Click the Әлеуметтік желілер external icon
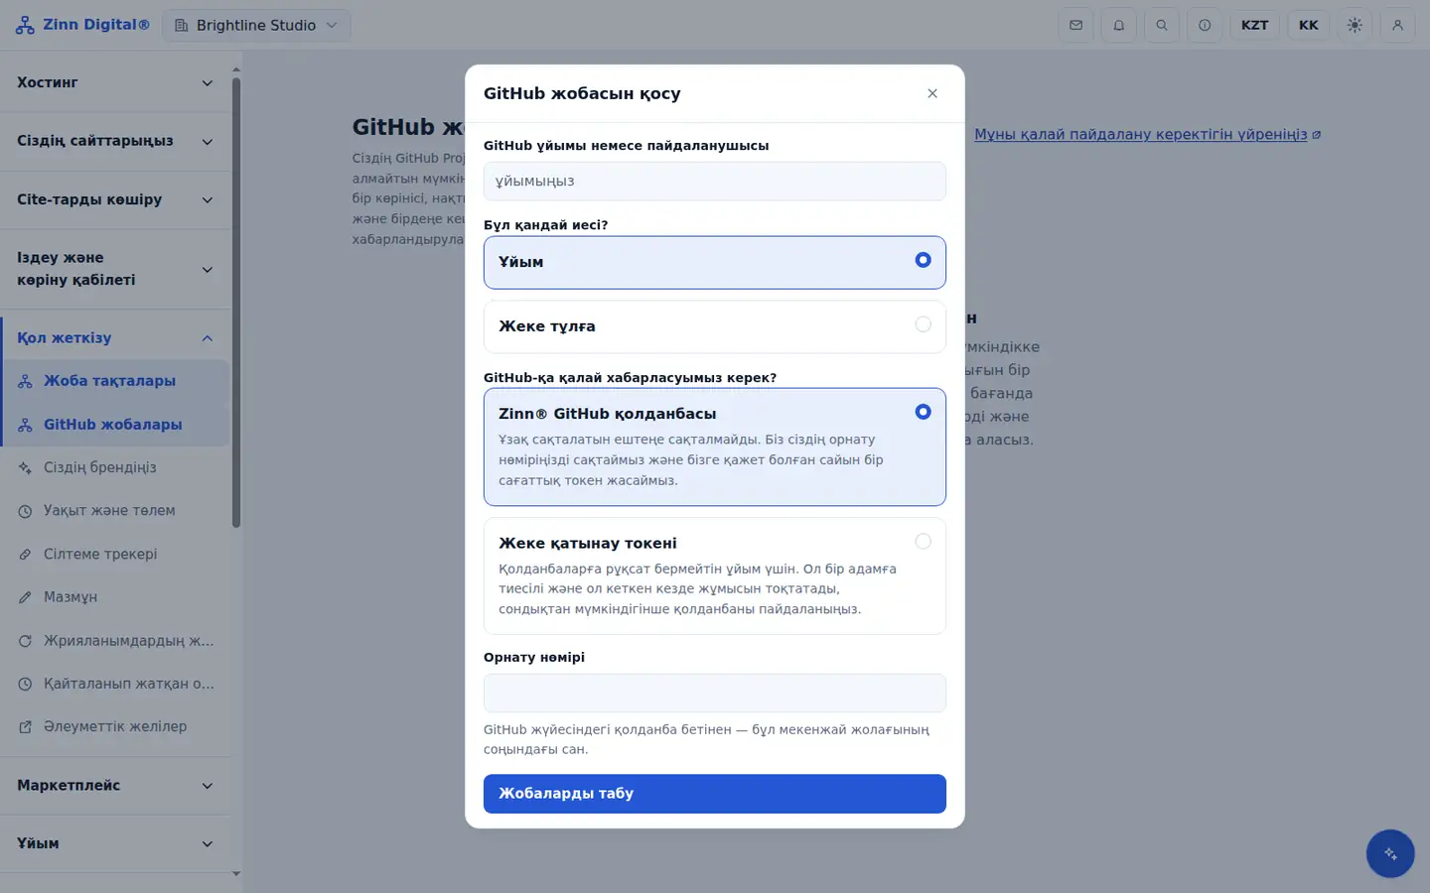This screenshot has width=1430, height=893. pyautogui.click(x=25, y=727)
